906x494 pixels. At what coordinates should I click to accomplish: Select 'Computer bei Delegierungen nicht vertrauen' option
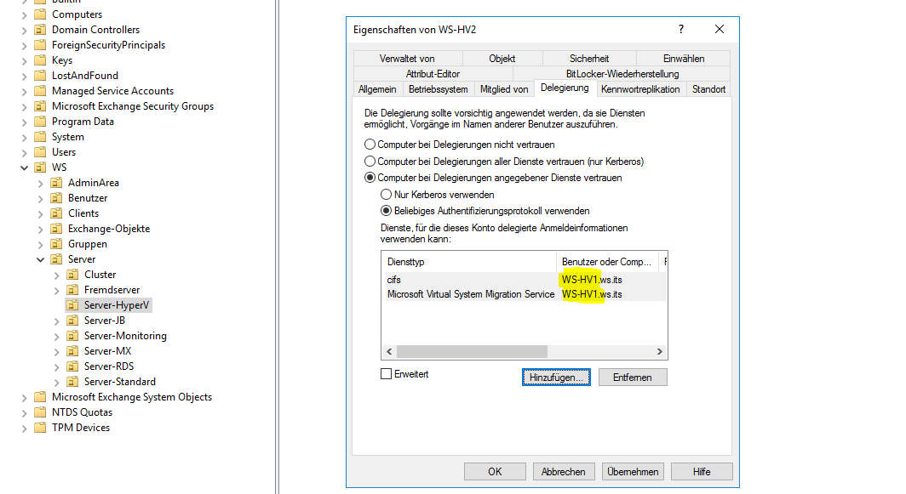click(x=370, y=145)
